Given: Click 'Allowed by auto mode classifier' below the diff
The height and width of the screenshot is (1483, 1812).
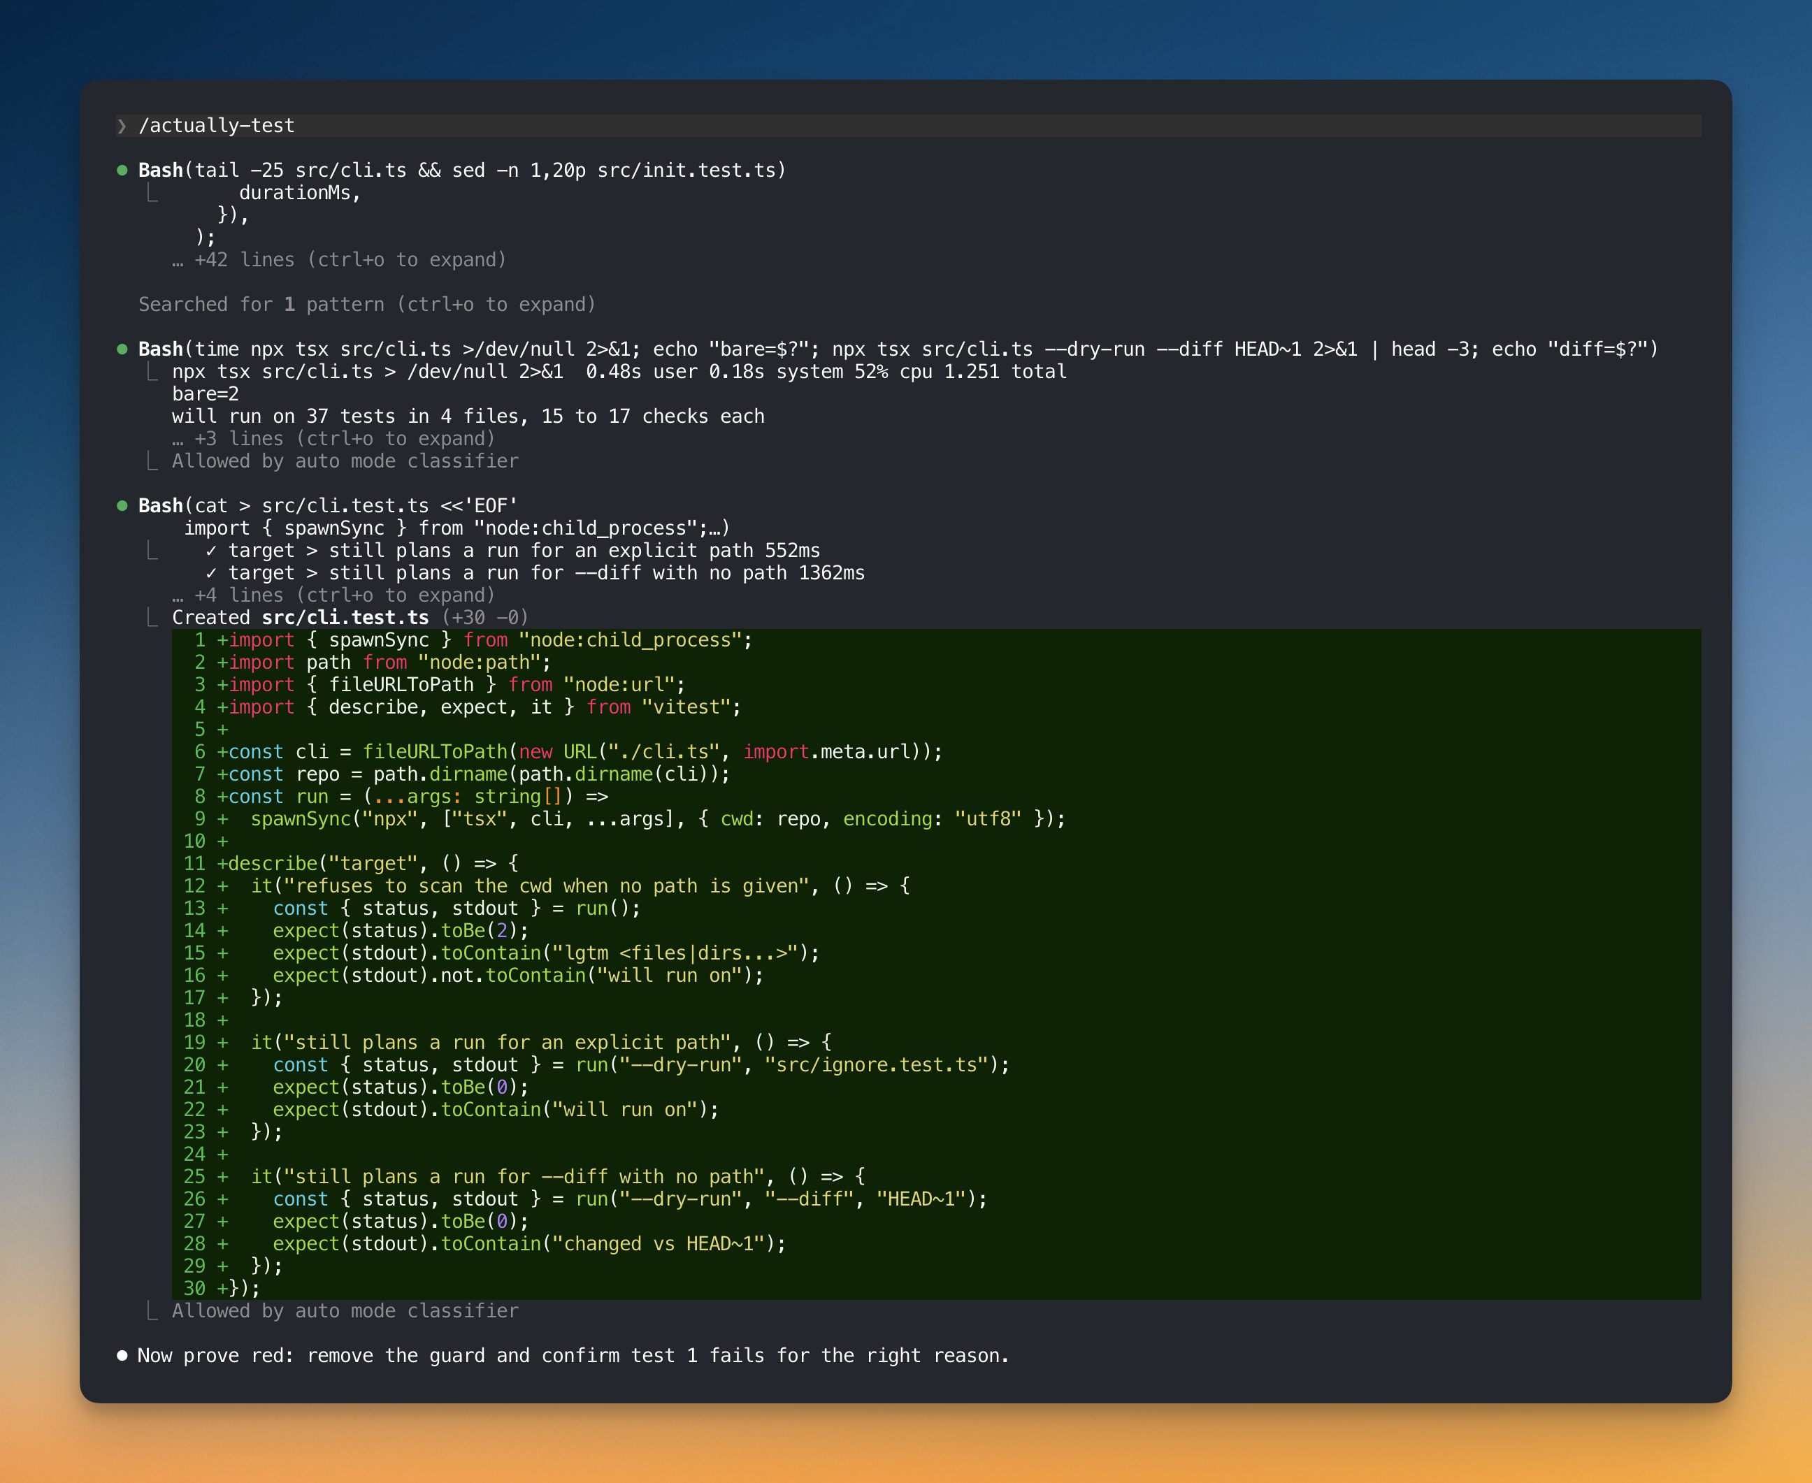Looking at the screenshot, I should (345, 1310).
